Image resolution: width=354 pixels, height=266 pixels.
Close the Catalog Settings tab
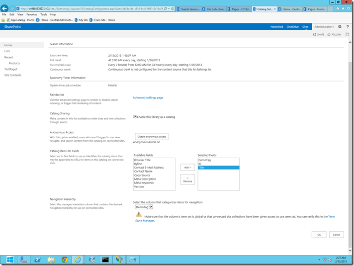274,9
